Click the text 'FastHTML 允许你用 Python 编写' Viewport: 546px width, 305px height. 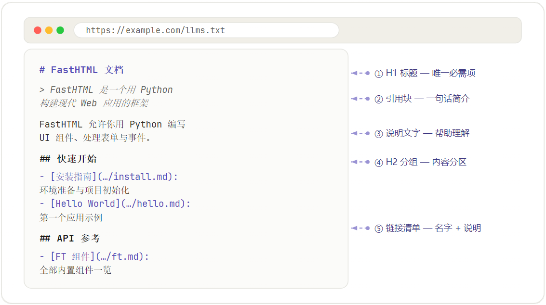click(112, 124)
